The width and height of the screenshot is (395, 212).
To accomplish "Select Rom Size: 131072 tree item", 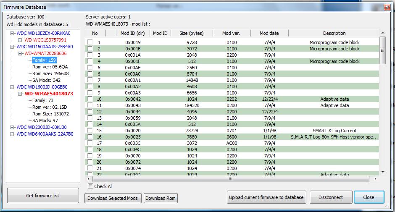I will tap(50, 114).
